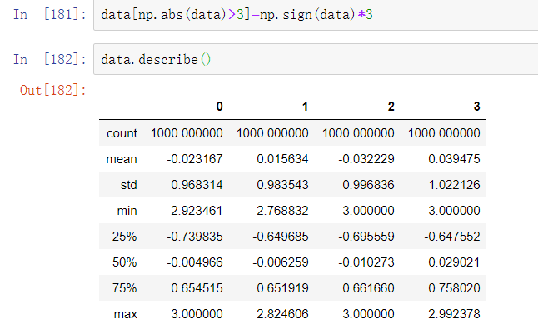Click the data.describe() code cell
Image resolution: width=538 pixels, height=329 pixels.
[x=316, y=59]
